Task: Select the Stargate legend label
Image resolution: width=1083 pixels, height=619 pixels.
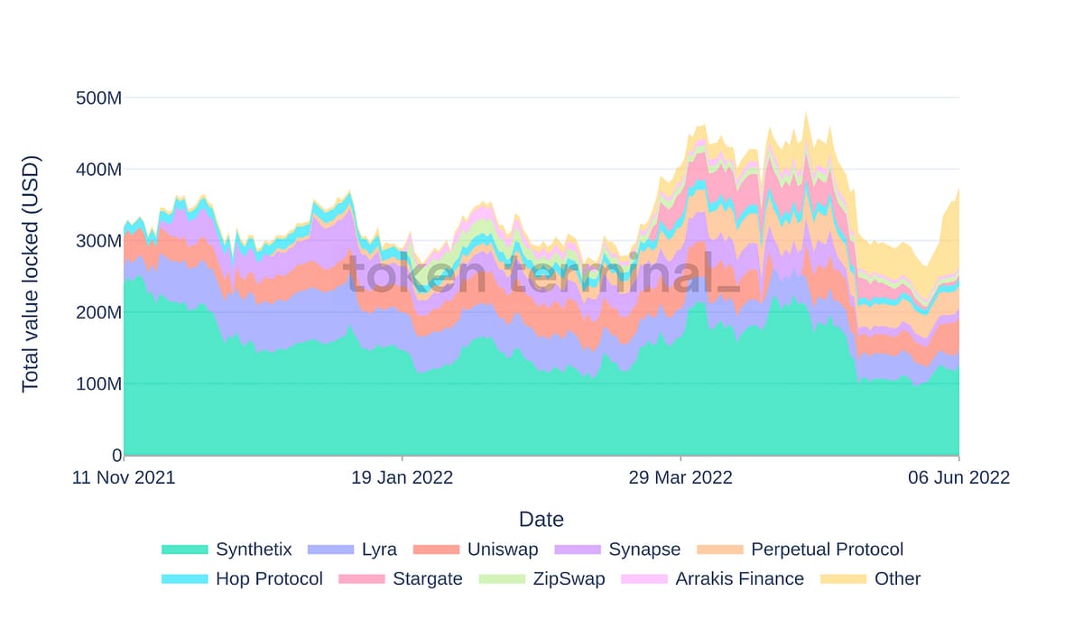Action: (x=428, y=578)
